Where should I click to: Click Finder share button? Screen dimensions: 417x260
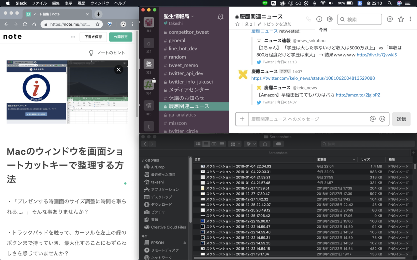pos(265,144)
